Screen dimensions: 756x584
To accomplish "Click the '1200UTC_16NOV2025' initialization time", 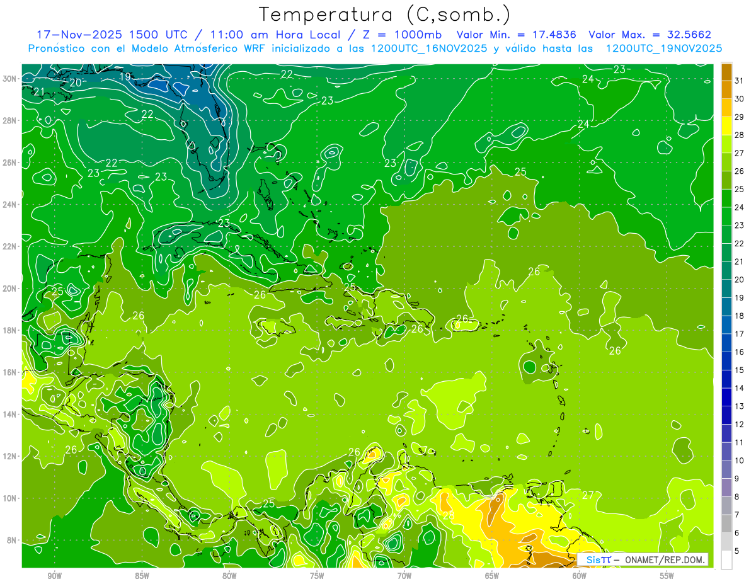I will click(x=430, y=49).
